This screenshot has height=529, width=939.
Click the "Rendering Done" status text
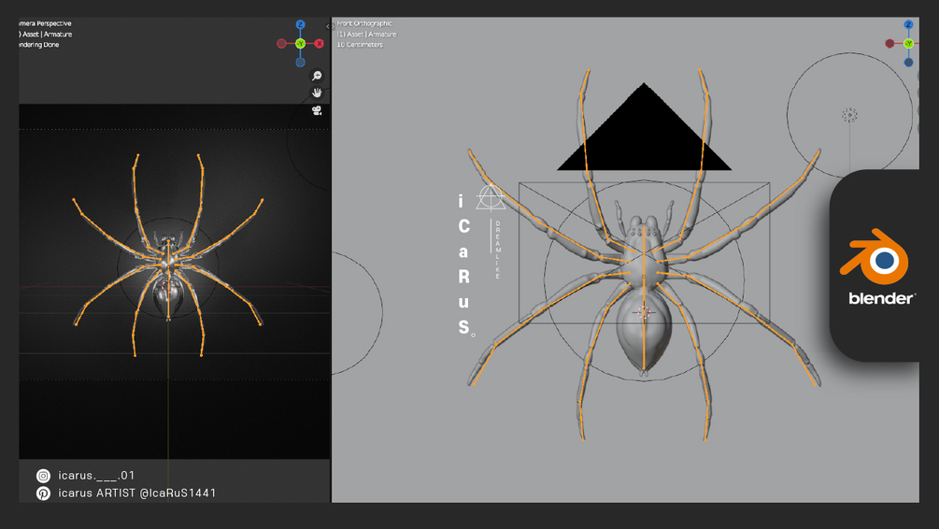click(x=39, y=44)
